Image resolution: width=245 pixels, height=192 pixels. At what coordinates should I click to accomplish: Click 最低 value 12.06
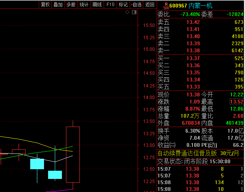[237, 109]
